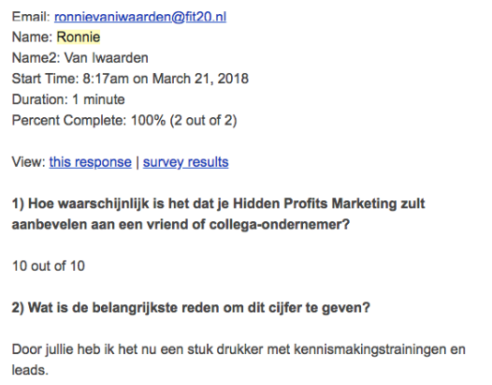Click the answer text starting 'Door jullie heb ik'

(239, 360)
